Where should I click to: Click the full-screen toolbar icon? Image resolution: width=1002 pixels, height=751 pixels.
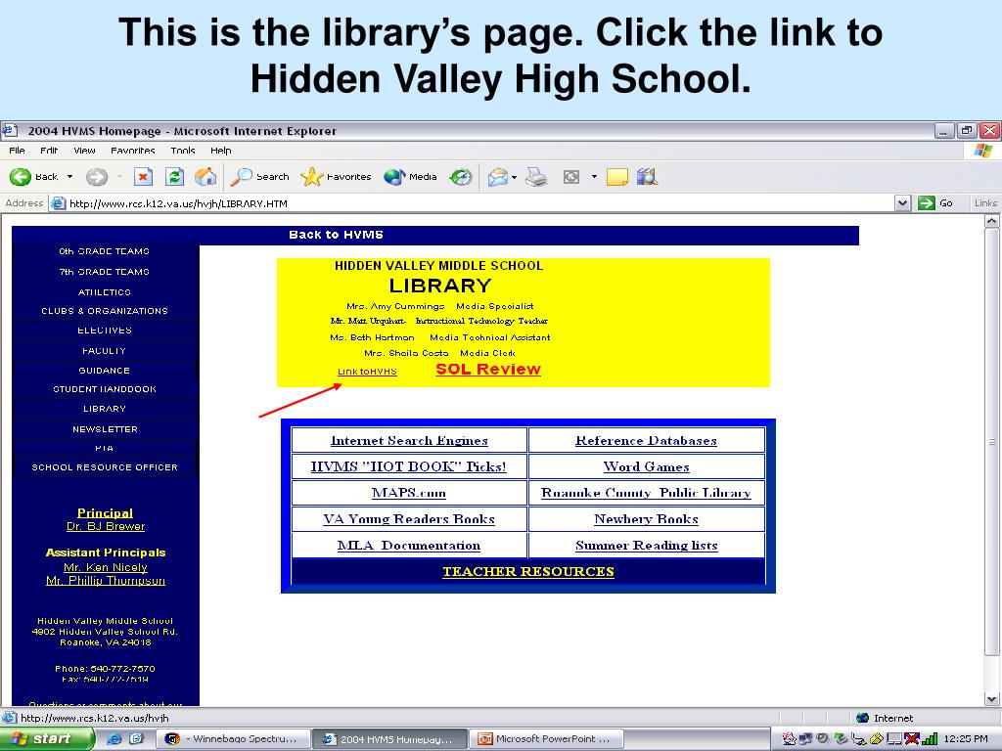pyautogui.click(x=571, y=177)
